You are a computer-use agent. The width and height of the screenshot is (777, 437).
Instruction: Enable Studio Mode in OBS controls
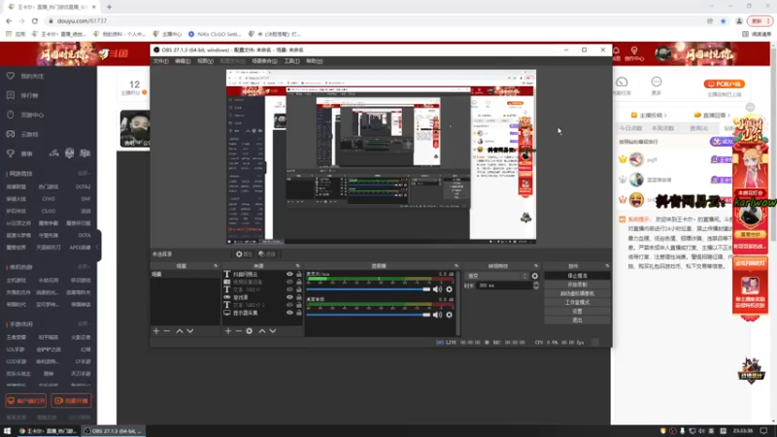tap(577, 302)
